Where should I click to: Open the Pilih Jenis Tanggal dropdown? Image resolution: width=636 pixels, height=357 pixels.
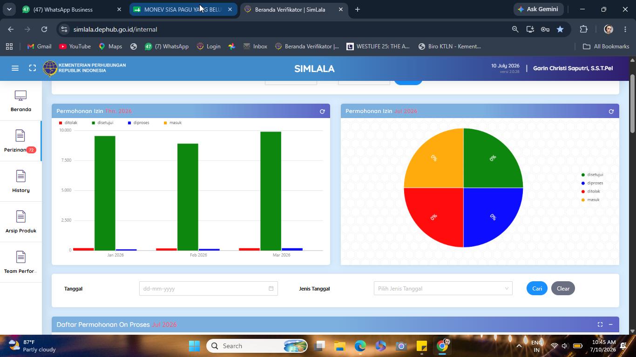pos(443,289)
